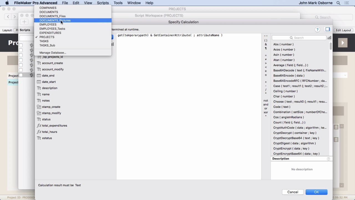Click the function Search field
355x200 pixels.
coord(299,38)
